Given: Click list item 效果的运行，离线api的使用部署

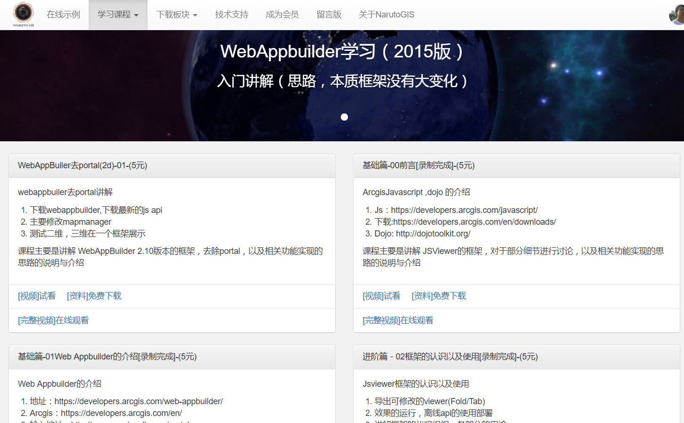Looking at the screenshot, I should 434,413.
